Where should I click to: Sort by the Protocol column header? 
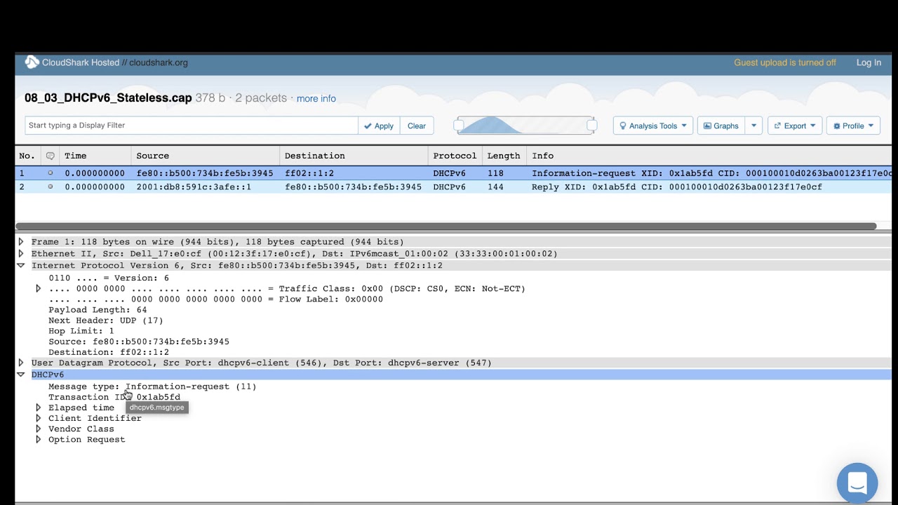click(455, 156)
